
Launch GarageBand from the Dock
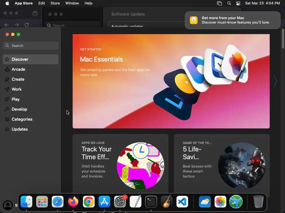(167, 201)
